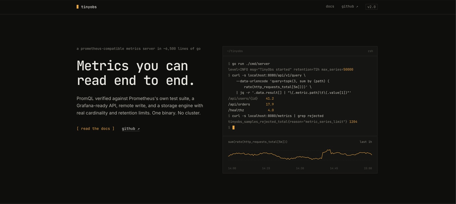Viewport: 456px width, 204px height.
Task: Click the zsh label in terminal header
Action: (370, 51)
